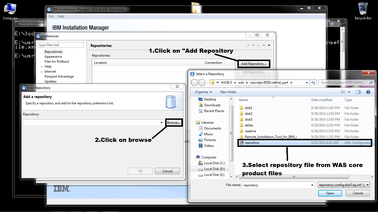Open the Organize menu
Screen dimensions: 378x212
pos(203,92)
